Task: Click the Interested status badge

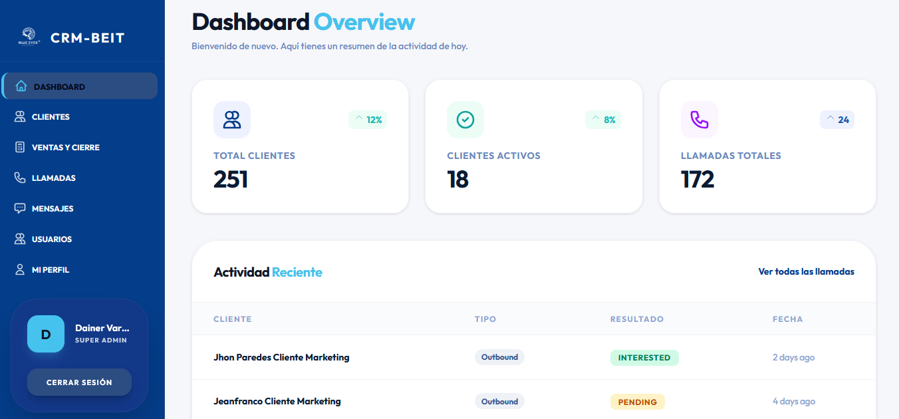Action: coord(644,358)
